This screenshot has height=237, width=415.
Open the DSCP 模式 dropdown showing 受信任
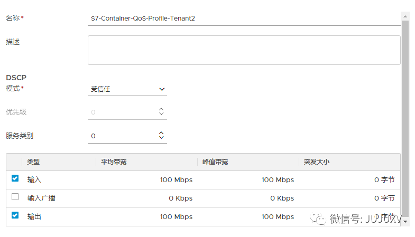(127, 89)
